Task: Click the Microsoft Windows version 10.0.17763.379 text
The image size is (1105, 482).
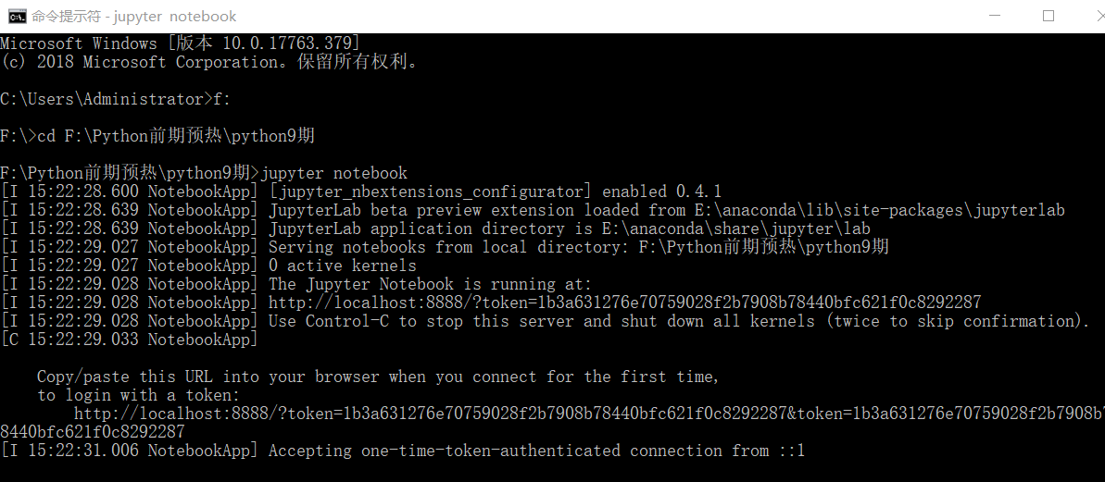Action: (x=181, y=43)
